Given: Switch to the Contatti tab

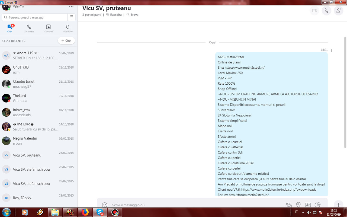Looking at the screenshot, I should point(48,28).
